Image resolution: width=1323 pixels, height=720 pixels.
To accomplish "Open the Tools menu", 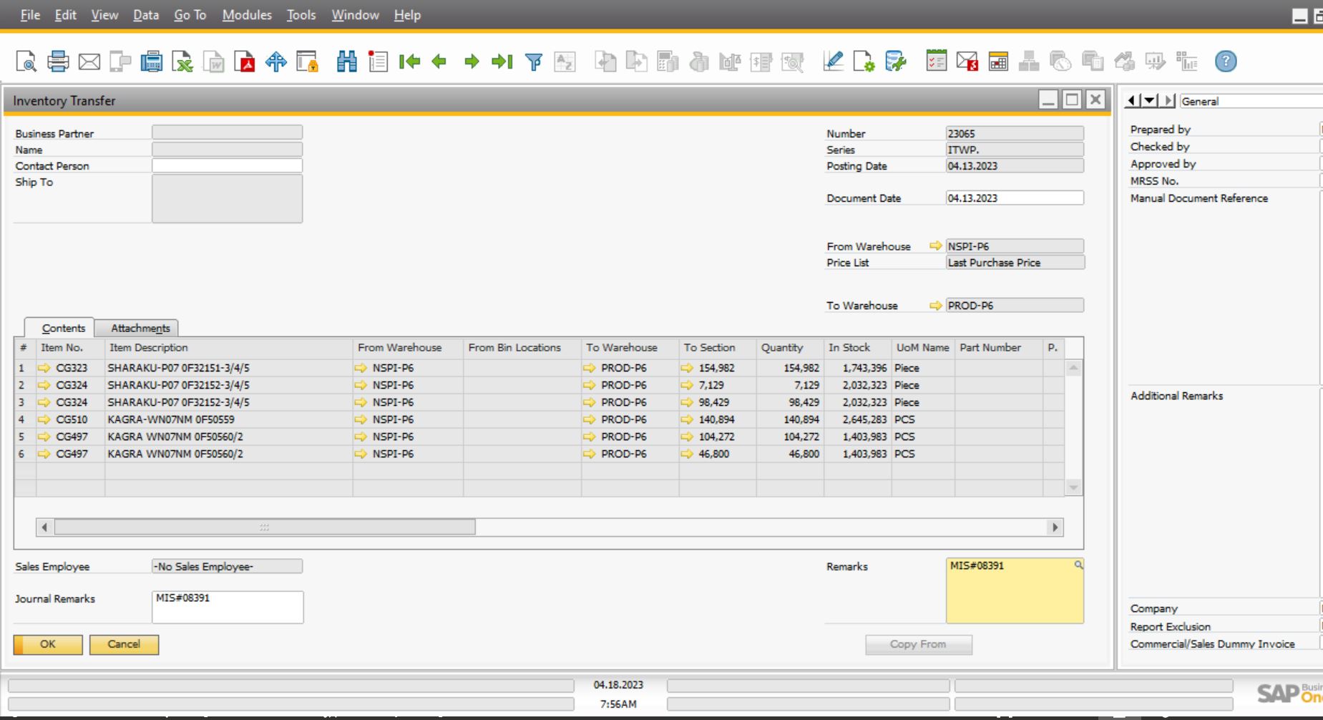I will (x=301, y=15).
